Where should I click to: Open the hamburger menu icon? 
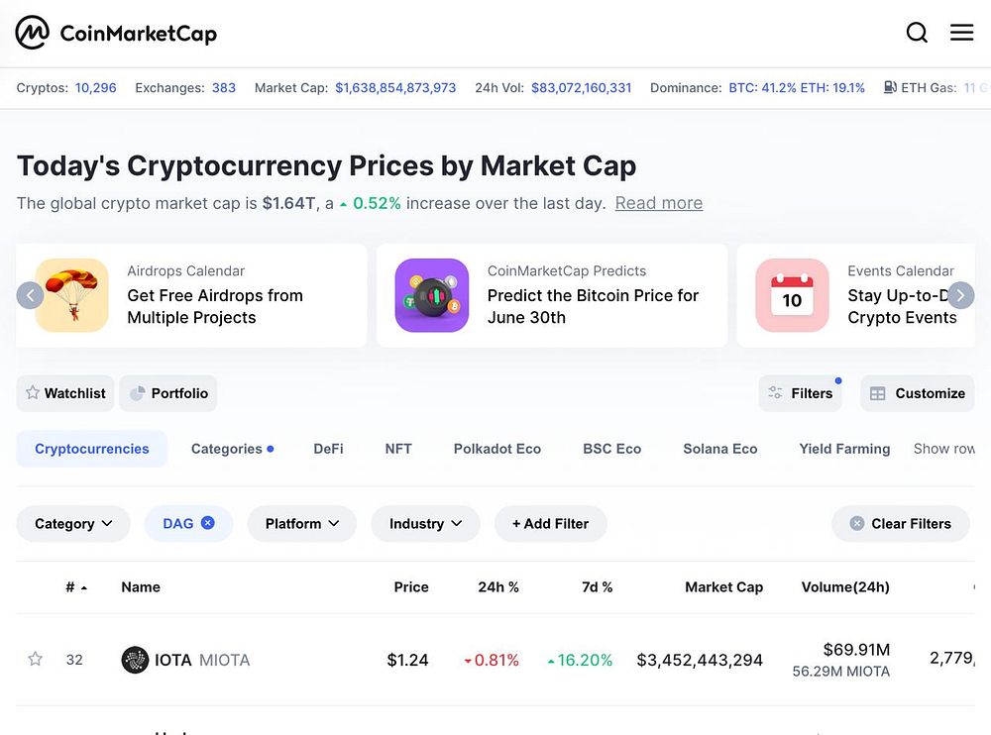961,33
